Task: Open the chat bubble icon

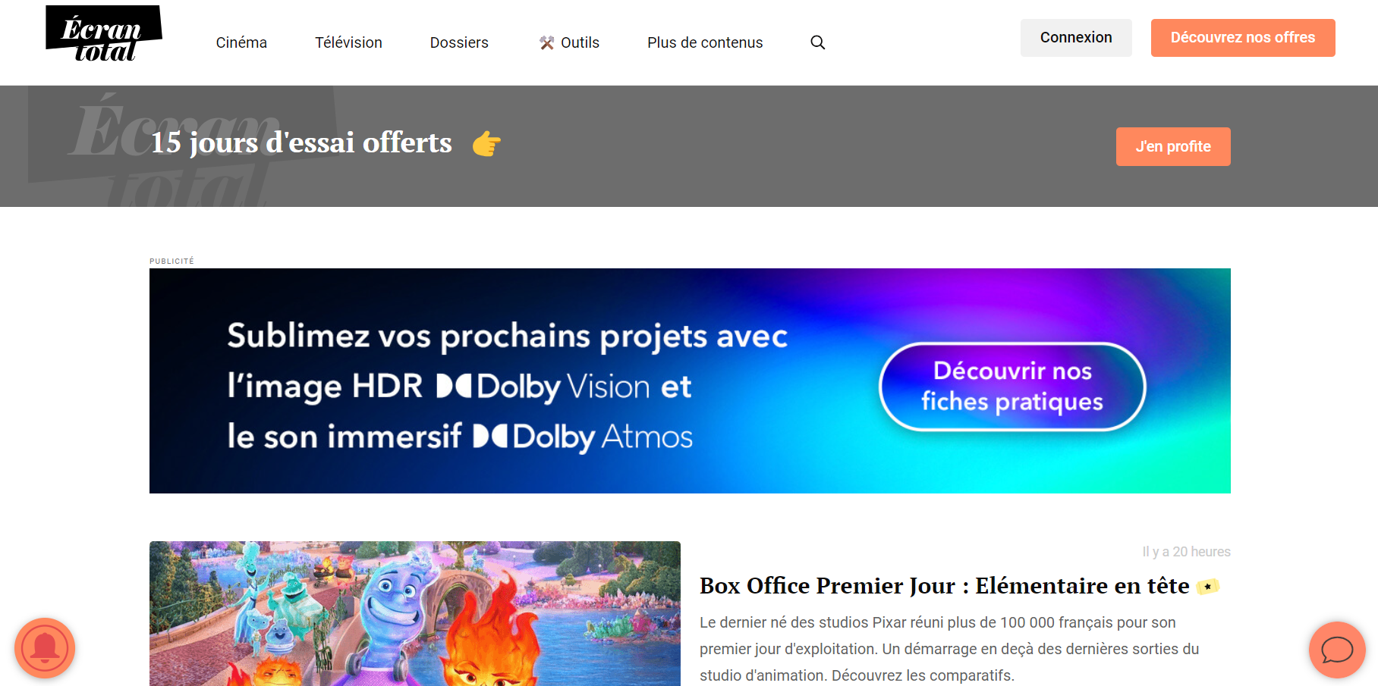Action: [x=1337, y=650]
